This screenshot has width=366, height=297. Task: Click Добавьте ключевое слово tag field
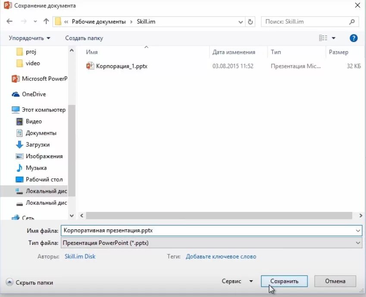(x=221, y=257)
